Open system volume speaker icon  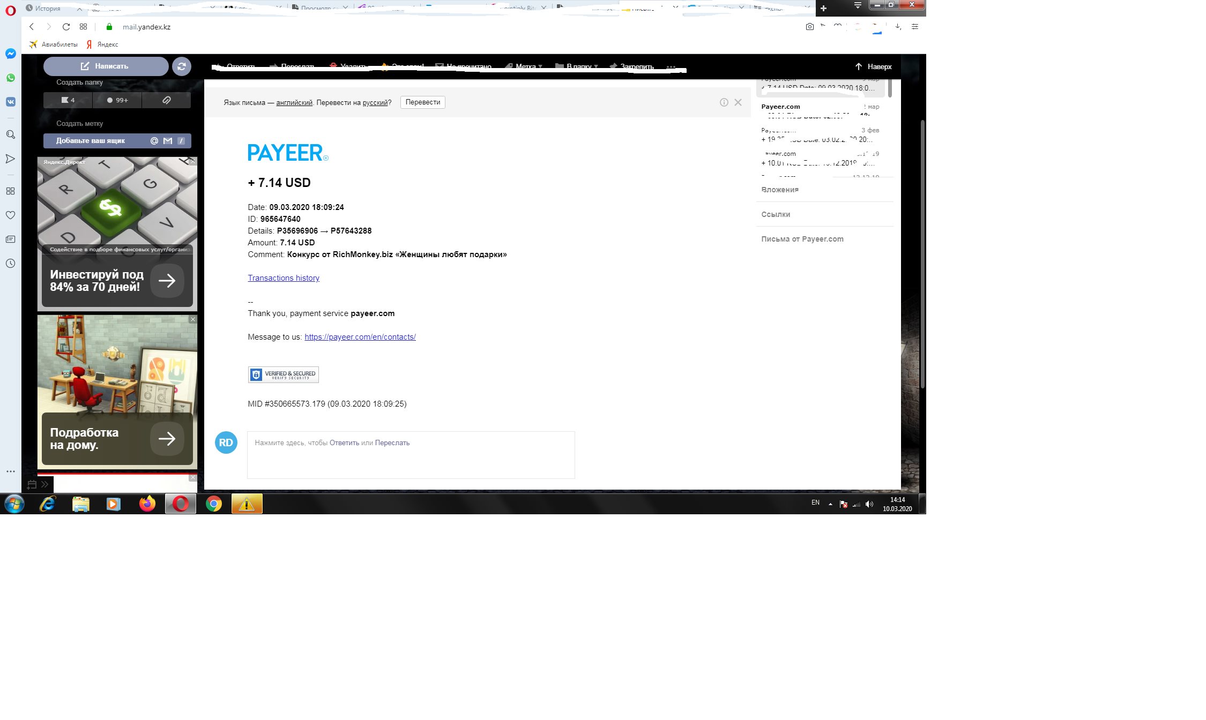coord(869,504)
